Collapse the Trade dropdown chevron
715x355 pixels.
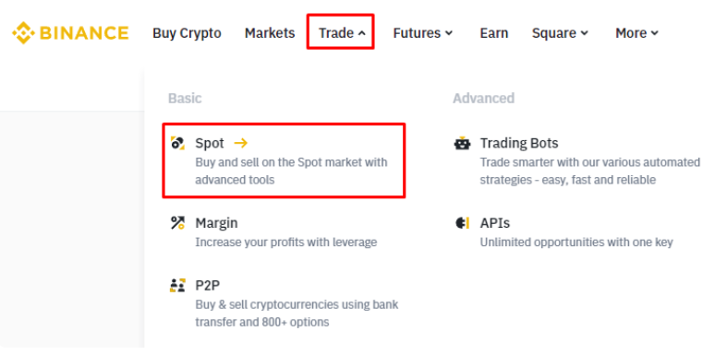[362, 33]
